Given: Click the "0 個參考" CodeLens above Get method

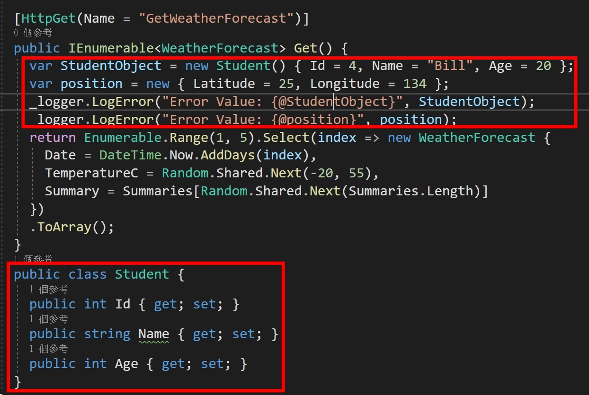Looking at the screenshot, I should pyautogui.click(x=33, y=33).
